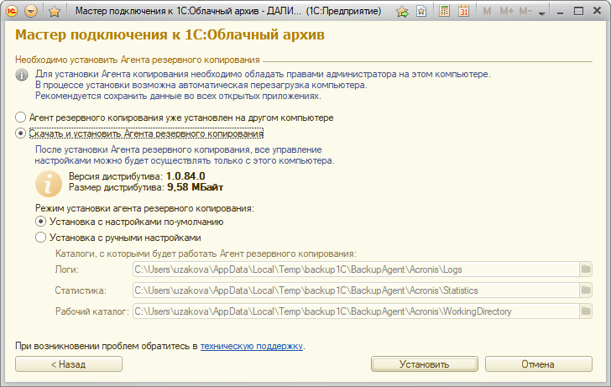Click heading 'Мастер подключения к 1С:Облачный архив'
The image size is (611, 387).
170,34
